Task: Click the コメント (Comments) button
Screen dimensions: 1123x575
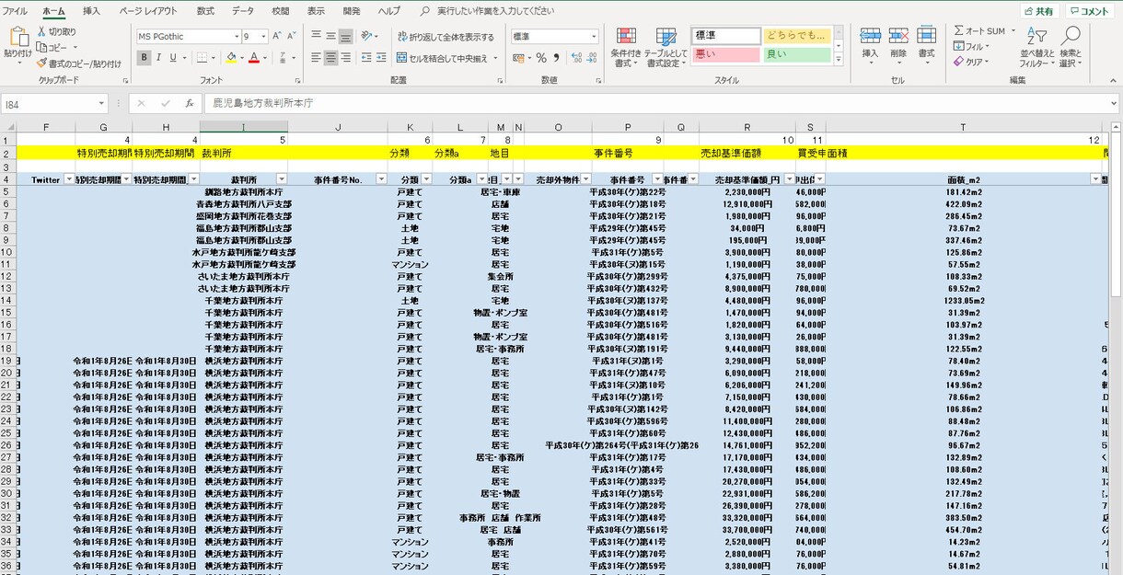Action: coord(1089,11)
